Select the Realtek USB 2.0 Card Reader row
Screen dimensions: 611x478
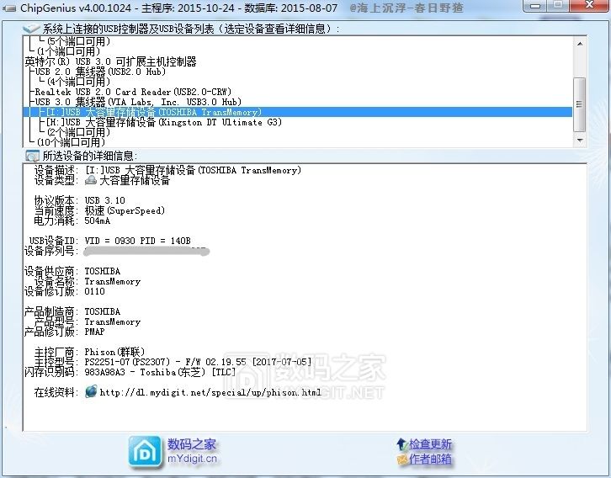tap(133, 92)
